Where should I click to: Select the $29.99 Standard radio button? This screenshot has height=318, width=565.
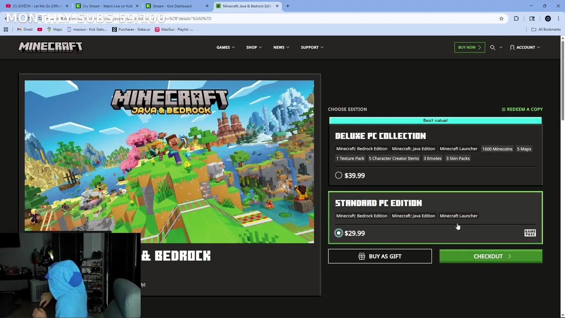click(339, 233)
